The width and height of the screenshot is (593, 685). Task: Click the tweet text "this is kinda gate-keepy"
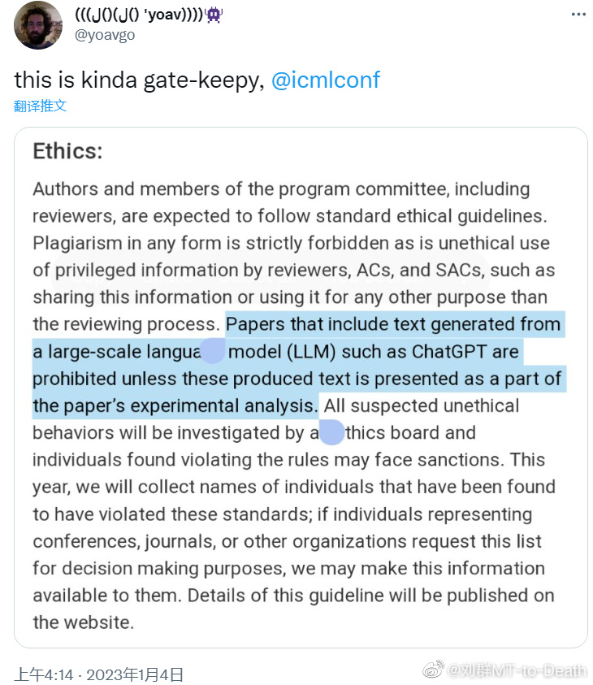coord(138,80)
